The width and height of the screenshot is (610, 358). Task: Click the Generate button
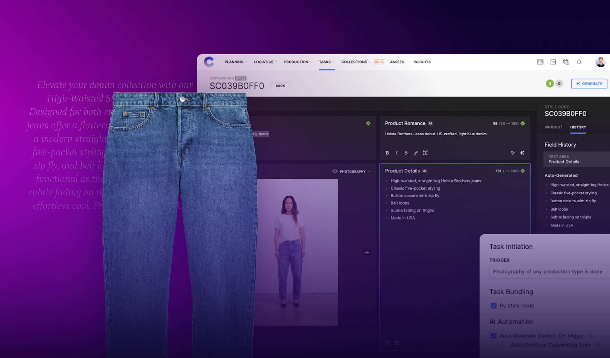pyautogui.click(x=589, y=84)
